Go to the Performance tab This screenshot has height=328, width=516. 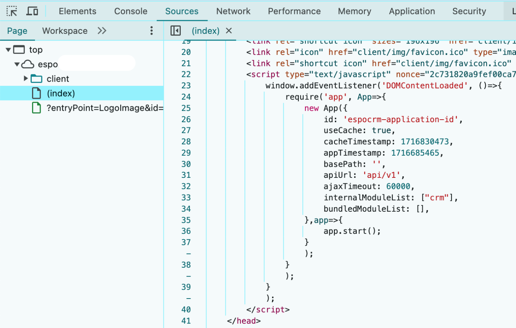pos(294,11)
